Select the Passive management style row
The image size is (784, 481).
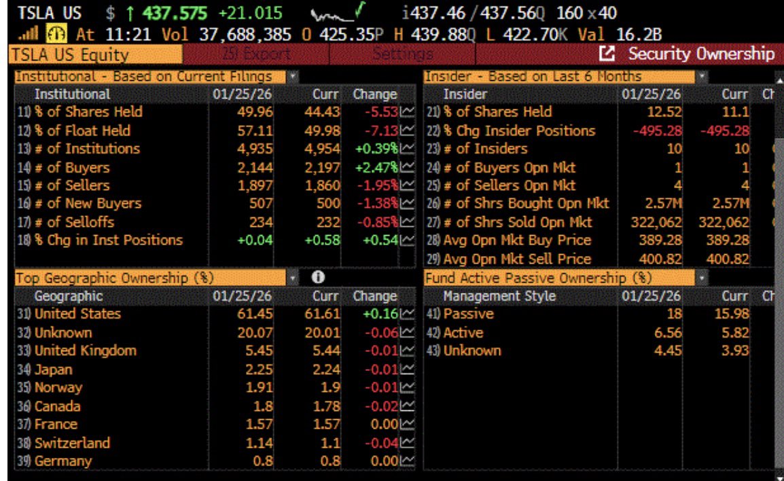pos(599,314)
